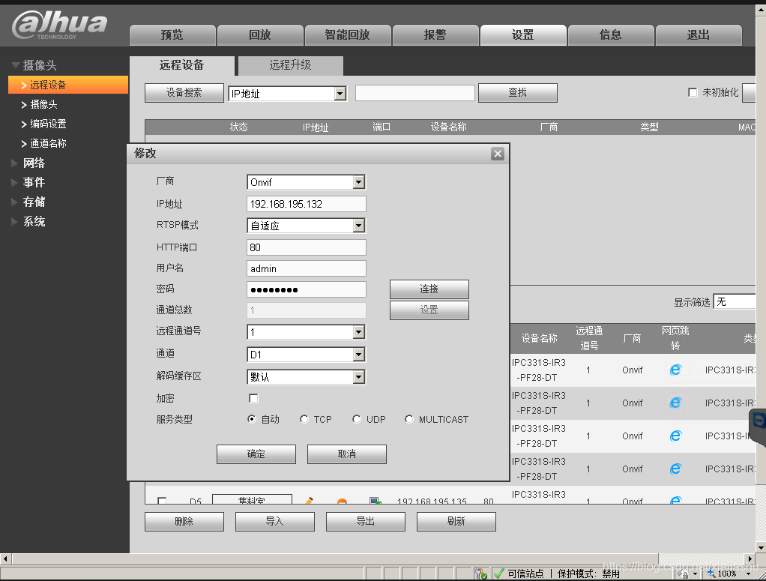Viewport: 766px width, 581px height.
Task: Select the 自动 service type radio button
Action: coord(252,419)
